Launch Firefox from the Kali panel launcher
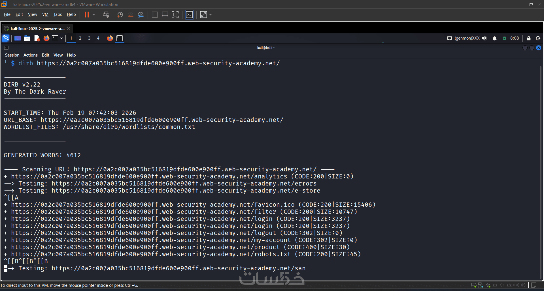This screenshot has width=544, height=291. pos(46,38)
